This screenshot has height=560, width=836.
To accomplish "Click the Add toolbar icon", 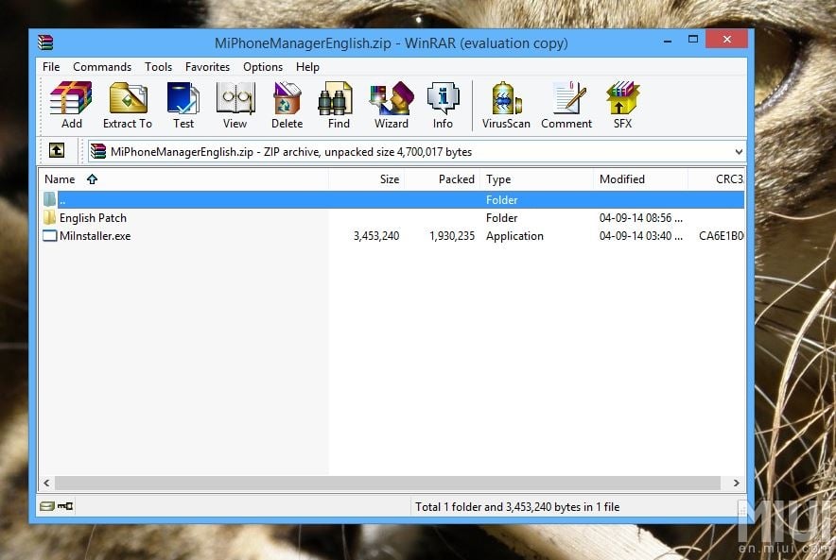I will (x=71, y=106).
